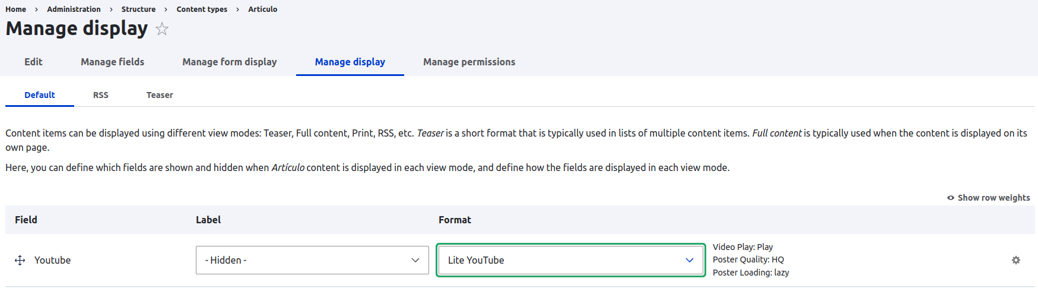1038x288 pixels.
Task: Open Artículo breadcrumb link
Action: 262,9
